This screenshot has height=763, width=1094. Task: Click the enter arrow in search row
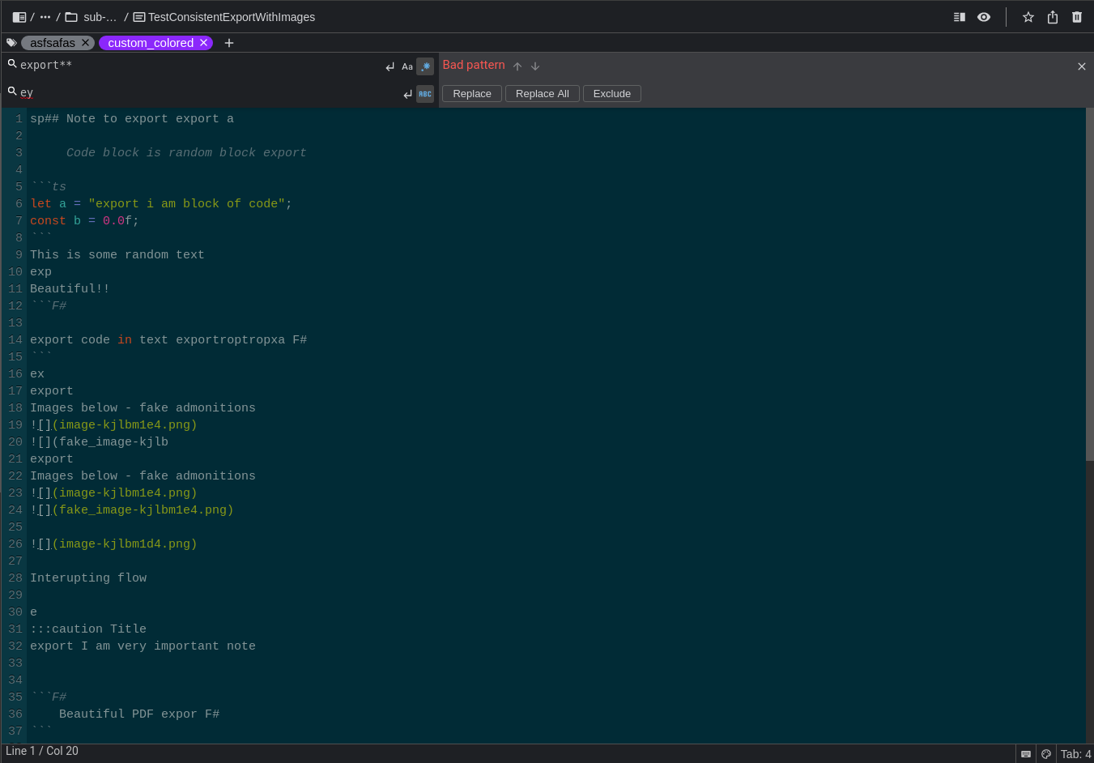(390, 66)
